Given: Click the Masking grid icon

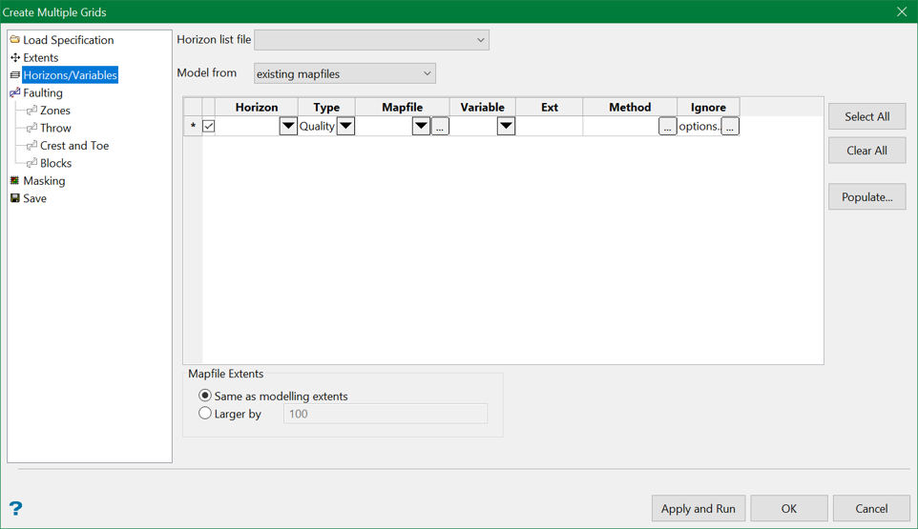Looking at the screenshot, I should click(15, 180).
